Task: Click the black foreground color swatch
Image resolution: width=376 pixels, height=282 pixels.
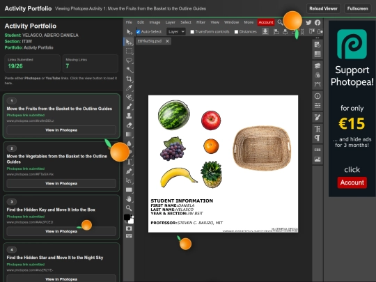Action: [127, 217]
